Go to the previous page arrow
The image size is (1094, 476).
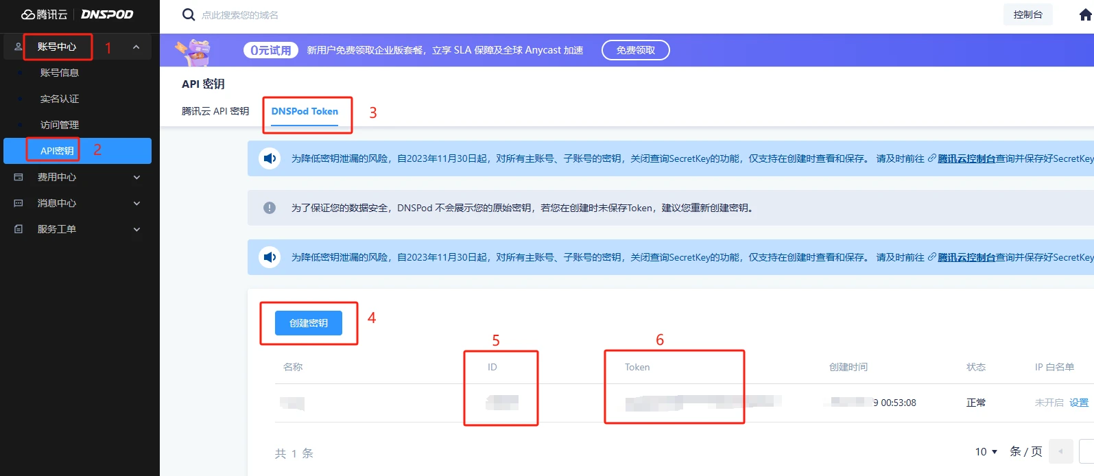tap(1061, 451)
